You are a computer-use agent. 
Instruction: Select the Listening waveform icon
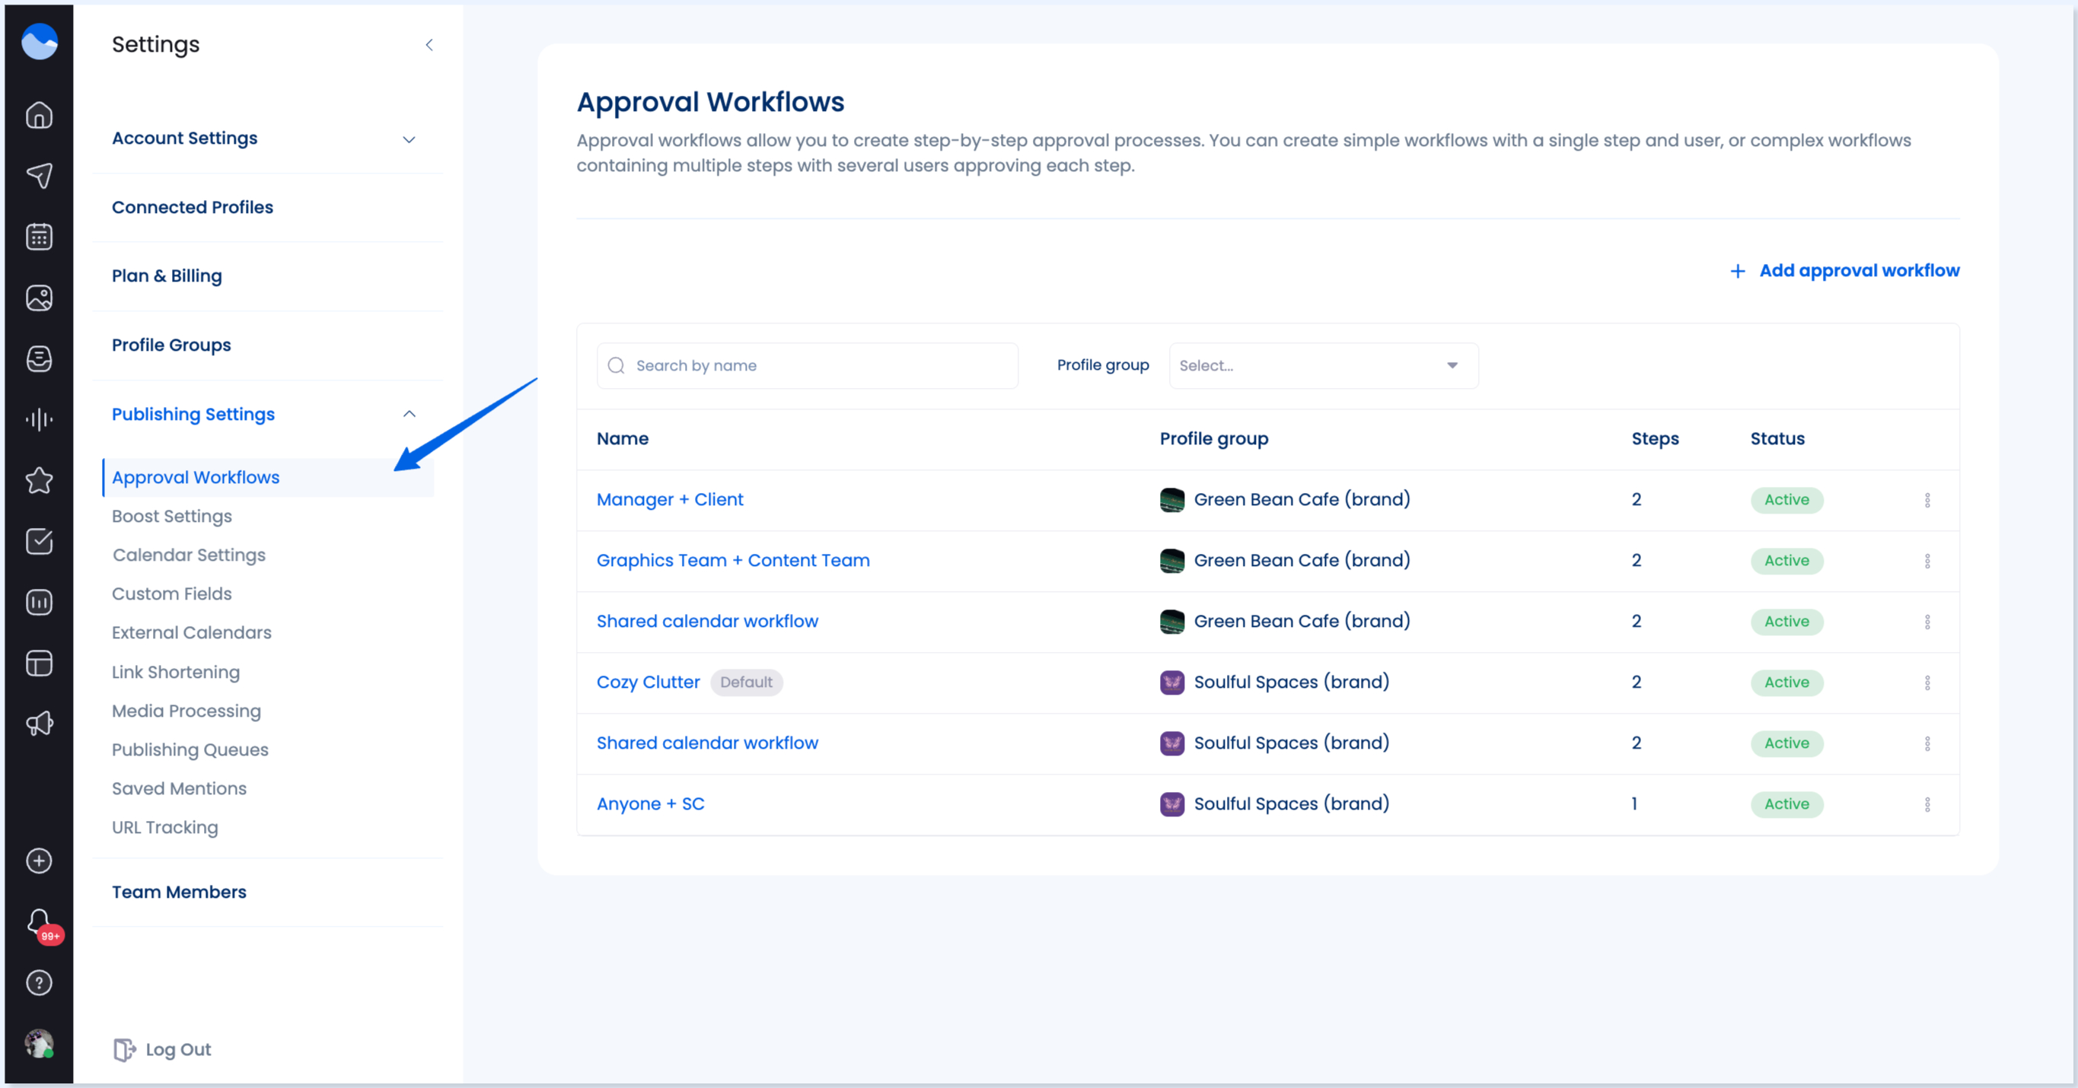39,419
